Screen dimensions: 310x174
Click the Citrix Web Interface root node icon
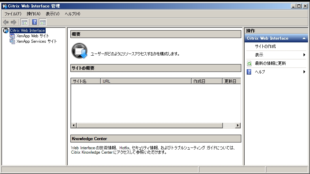tap(5, 31)
